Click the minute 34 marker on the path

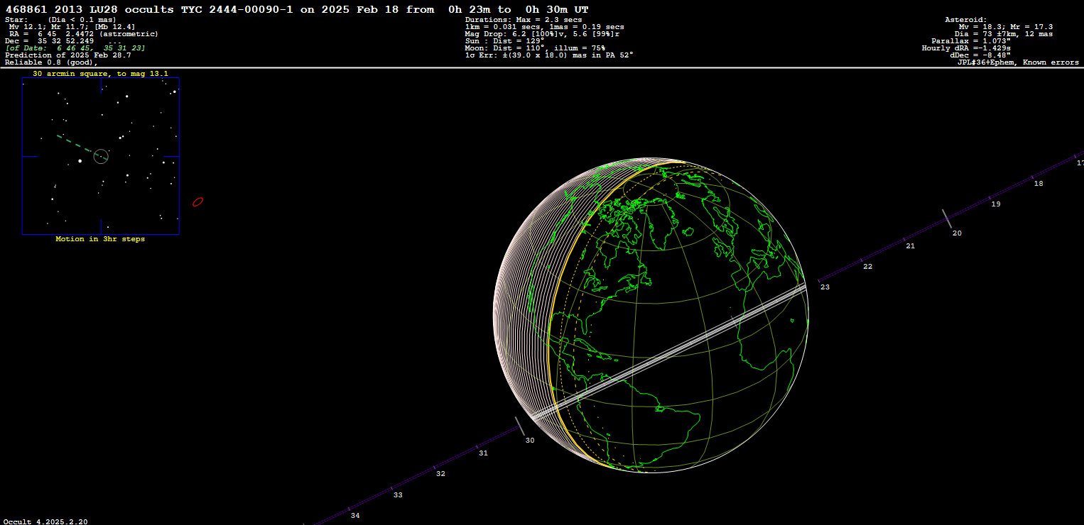pos(354,515)
